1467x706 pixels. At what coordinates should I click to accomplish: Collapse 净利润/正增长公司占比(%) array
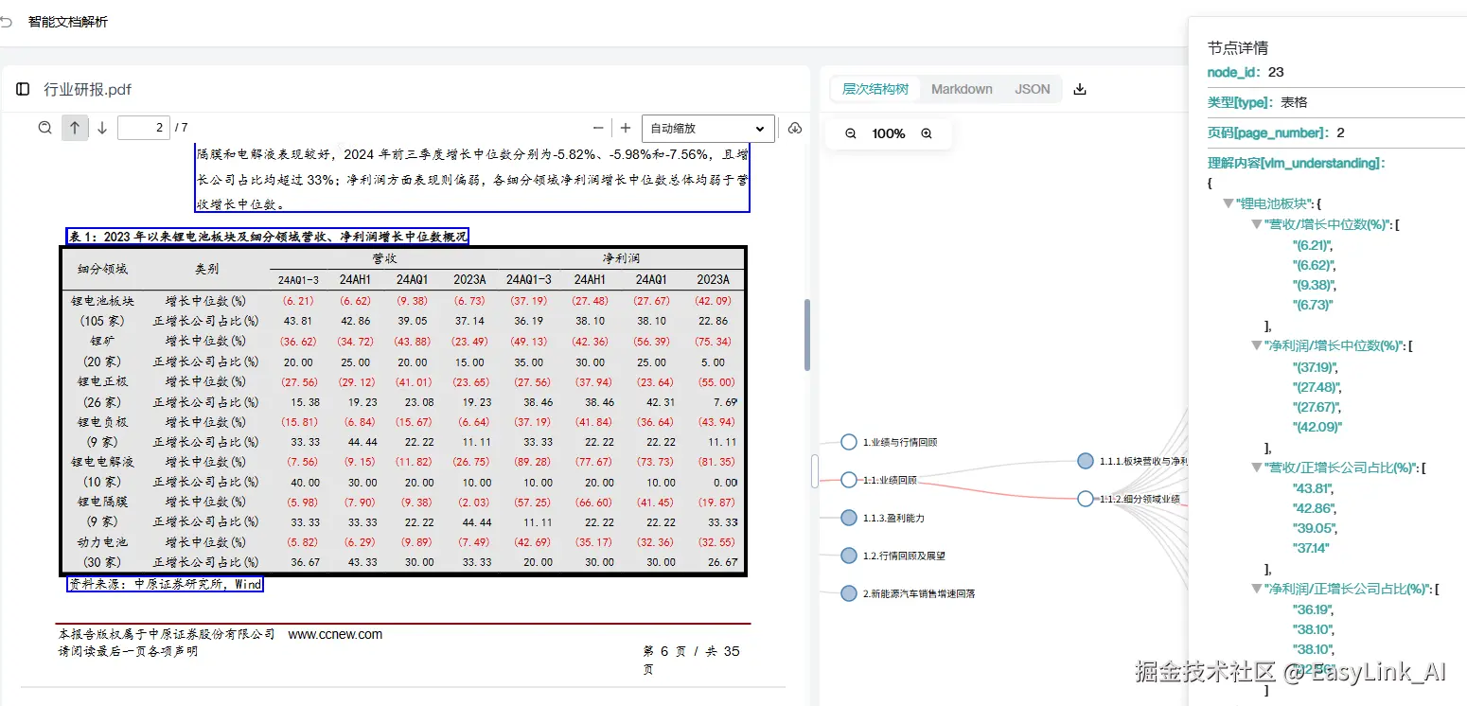tap(1257, 589)
